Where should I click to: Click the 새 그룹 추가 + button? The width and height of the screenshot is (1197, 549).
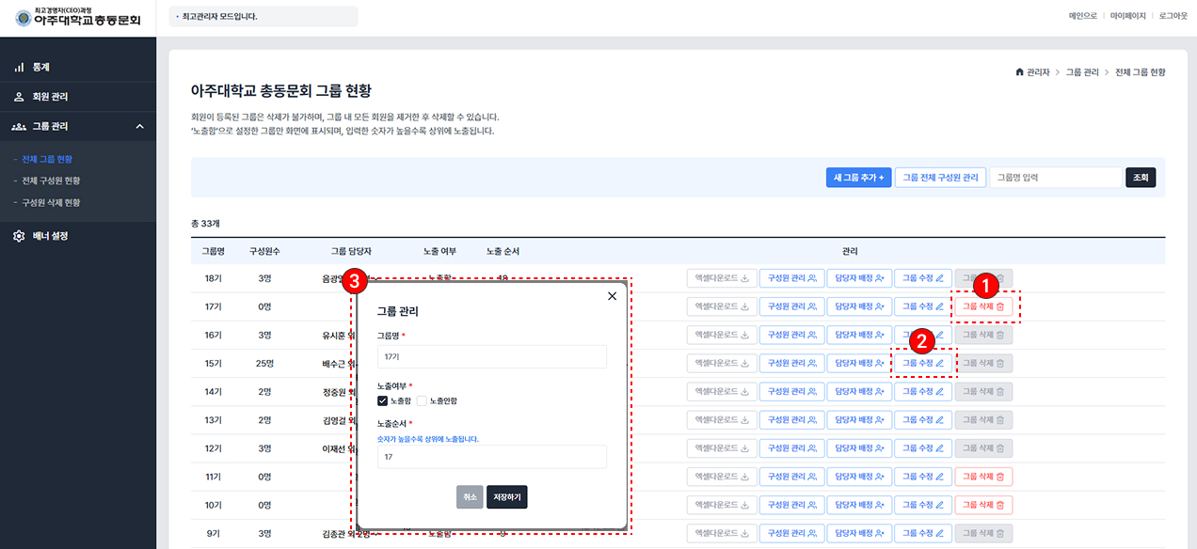pyautogui.click(x=858, y=177)
